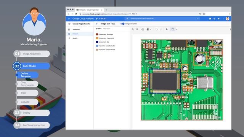The height and width of the screenshot is (137, 244).
Task: Open the Google Cloud hamburger navigation menu
Action: click(69, 19)
